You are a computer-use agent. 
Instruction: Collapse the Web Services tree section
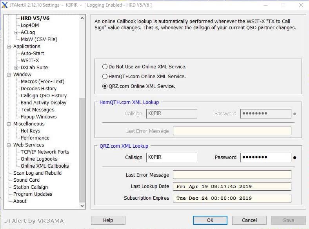pos(9,145)
